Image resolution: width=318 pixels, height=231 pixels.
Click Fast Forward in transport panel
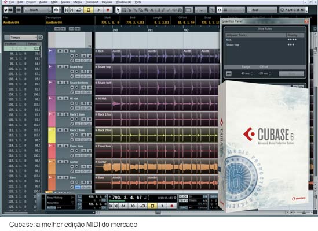[133, 206]
